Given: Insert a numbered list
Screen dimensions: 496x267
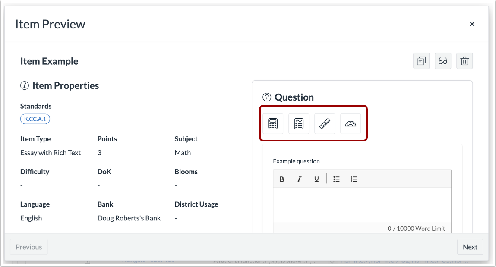Looking at the screenshot, I should click(x=354, y=179).
